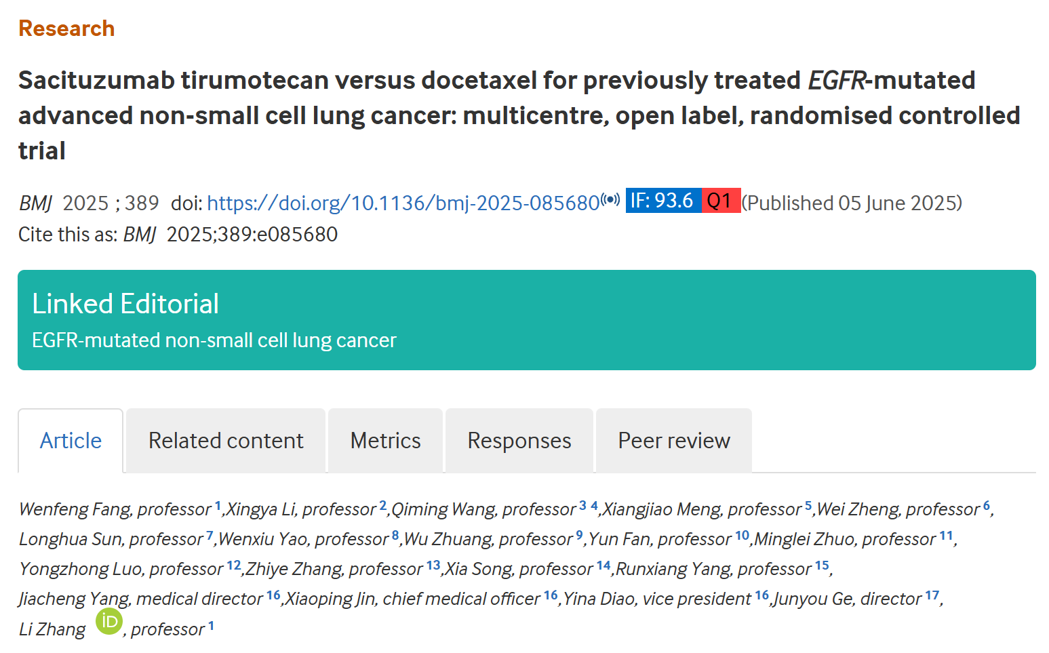This screenshot has width=1049, height=653.
Task: Click the Linked Editorial heading
Action: [125, 304]
